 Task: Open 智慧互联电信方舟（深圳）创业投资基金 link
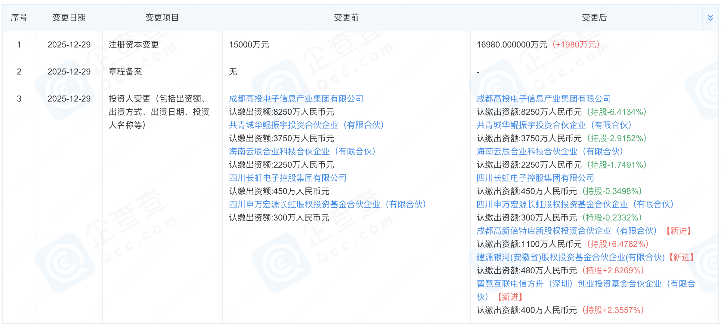coord(586,284)
